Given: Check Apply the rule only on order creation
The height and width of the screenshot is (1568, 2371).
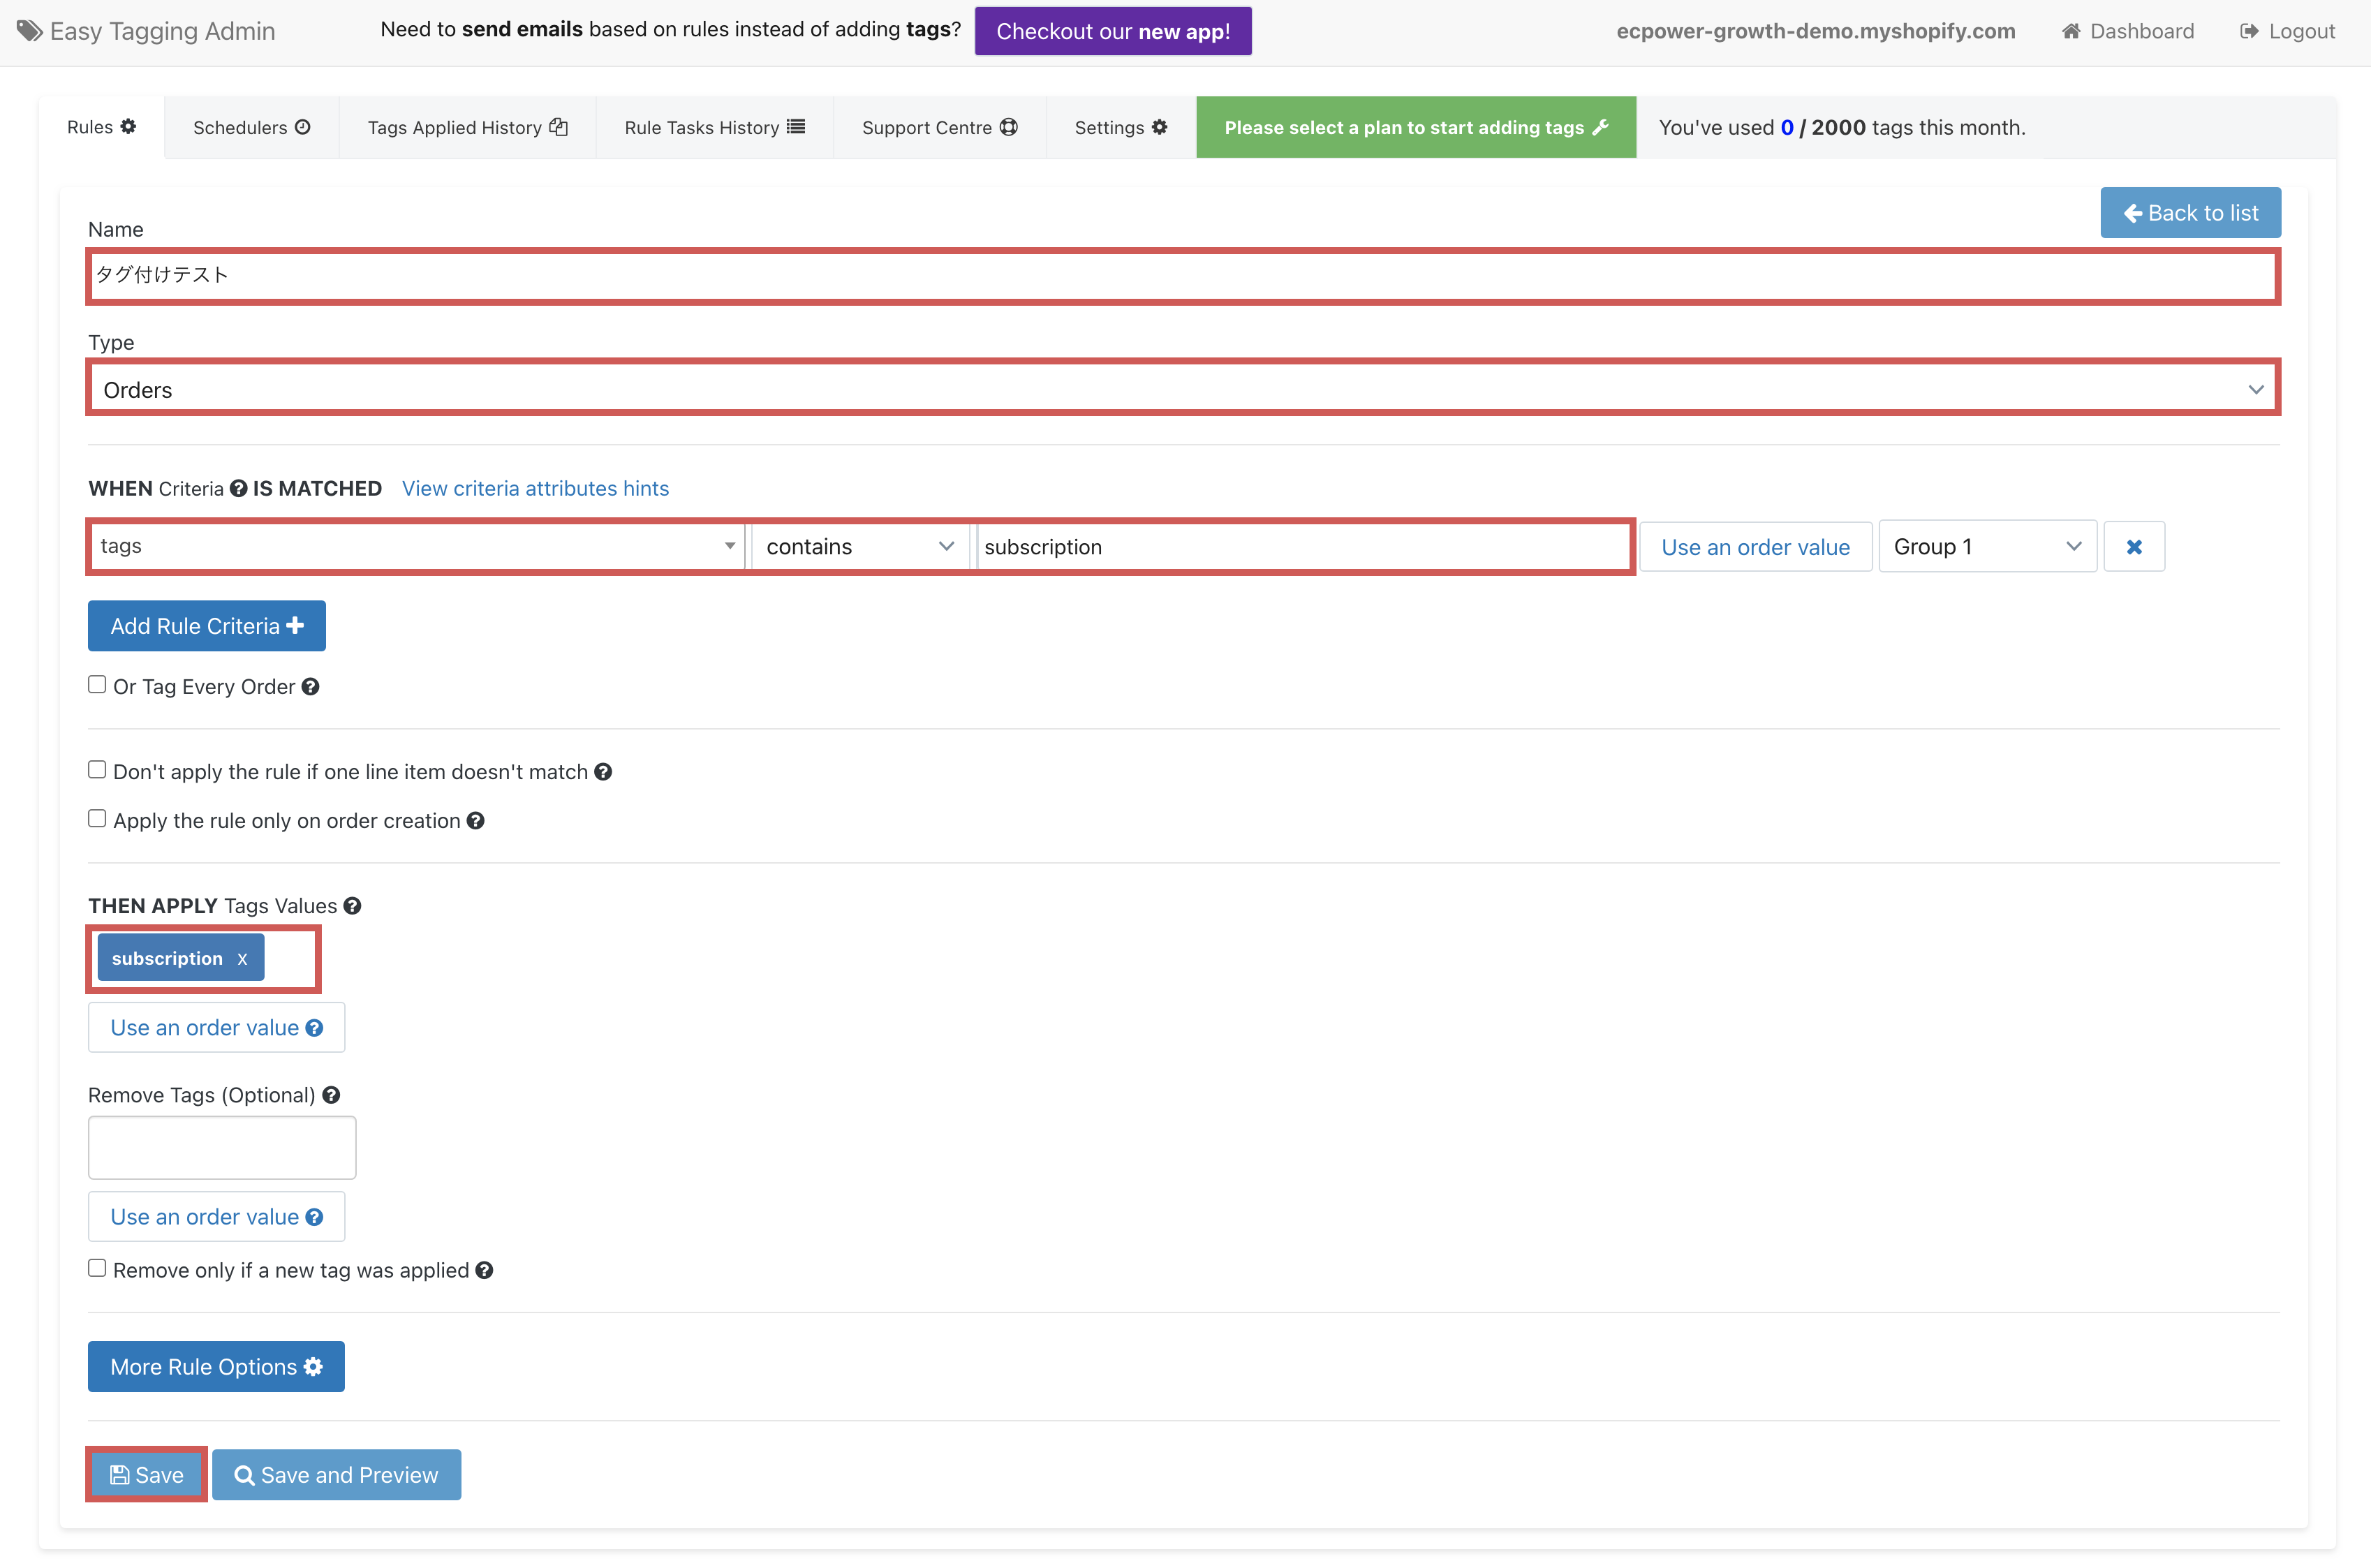Looking at the screenshot, I should 97,818.
